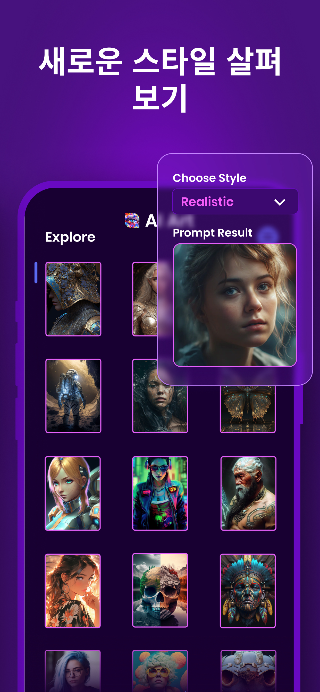Viewport: 320px width, 692px height.
Task: Open the Realistic style dropdown
Action: 235,202
